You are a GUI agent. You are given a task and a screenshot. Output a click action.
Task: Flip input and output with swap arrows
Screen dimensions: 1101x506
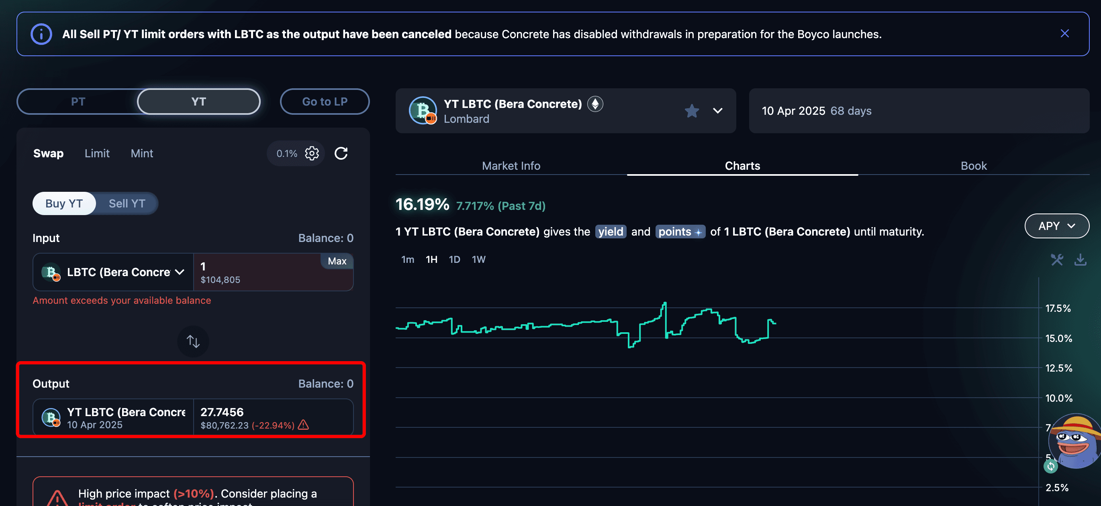(193, 341)
